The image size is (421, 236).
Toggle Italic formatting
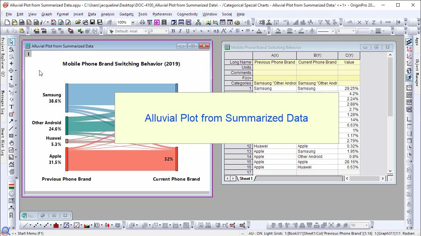tap(180, 31)
